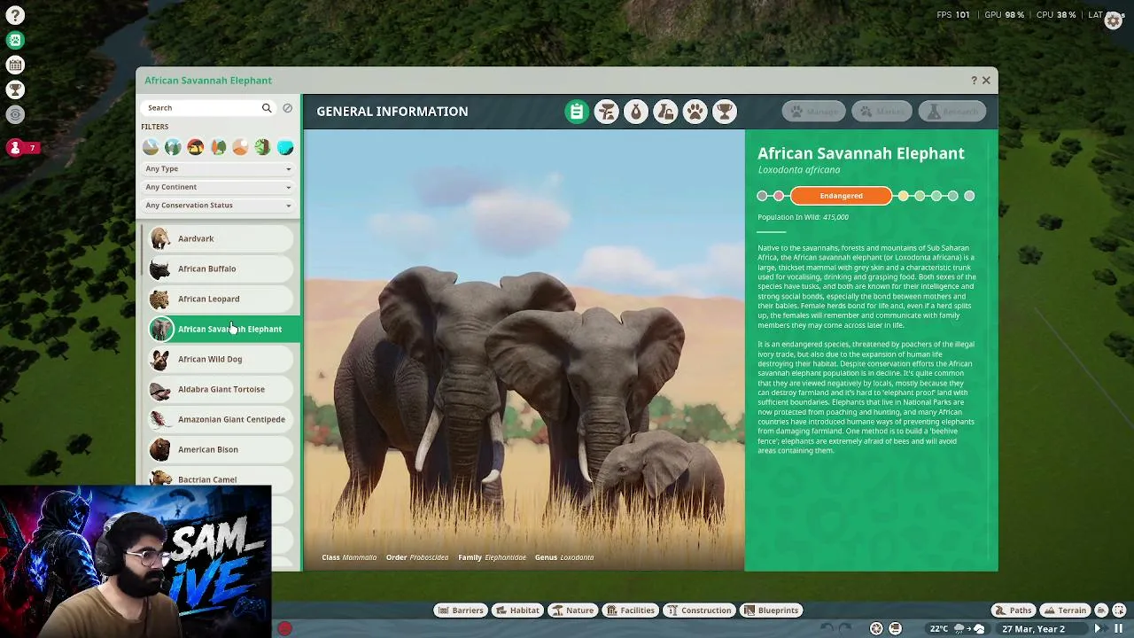Open the Facilities build menu
1134x638 pixels.
point(631,611)
